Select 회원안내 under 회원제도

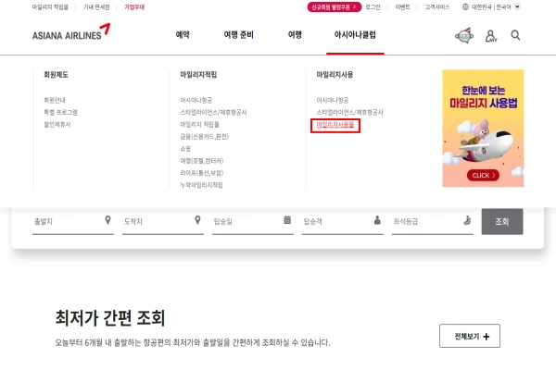point(55,100)
